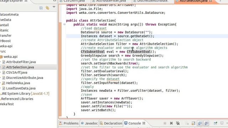Click 'filter.setInputFormat(dataset);' line
Viewport: 228px width, 128px height.
(x=109, y=83)
